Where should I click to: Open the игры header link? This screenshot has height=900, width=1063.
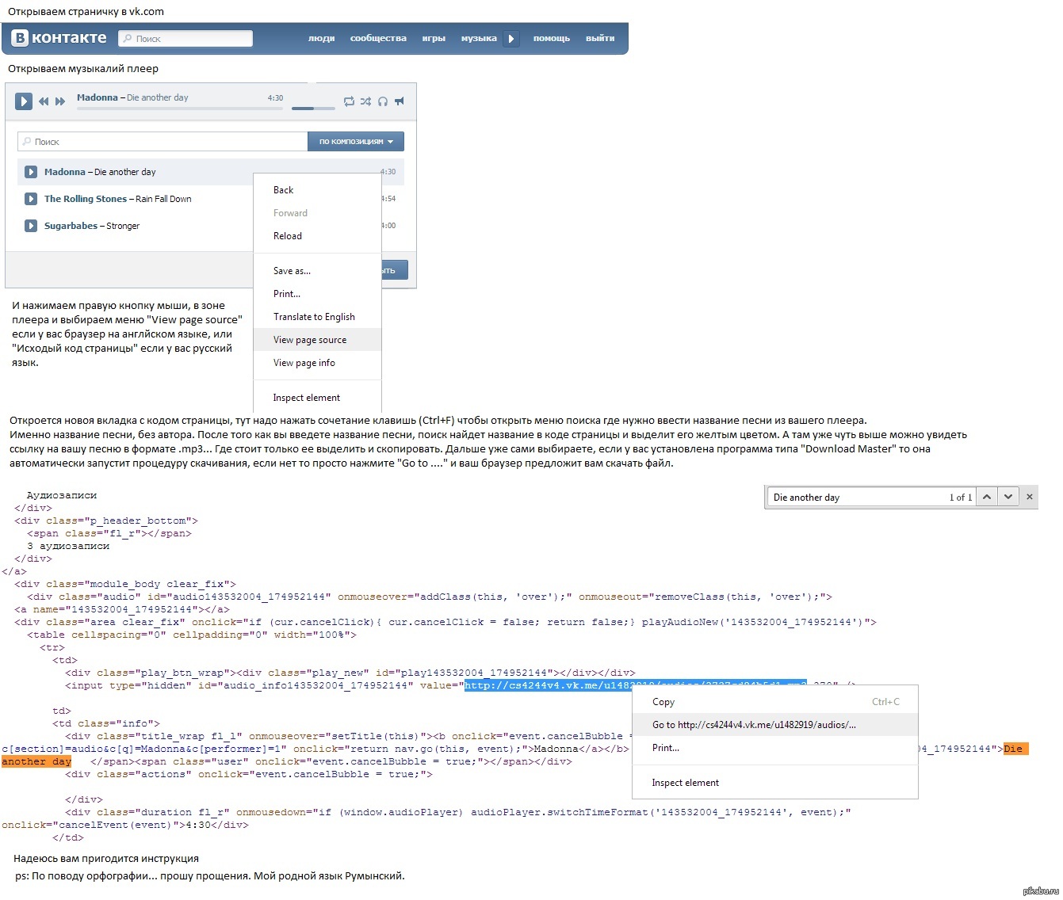434,38
